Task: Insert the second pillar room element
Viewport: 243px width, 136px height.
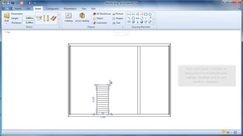Action: pyautogui.click(x=48, y=18)
